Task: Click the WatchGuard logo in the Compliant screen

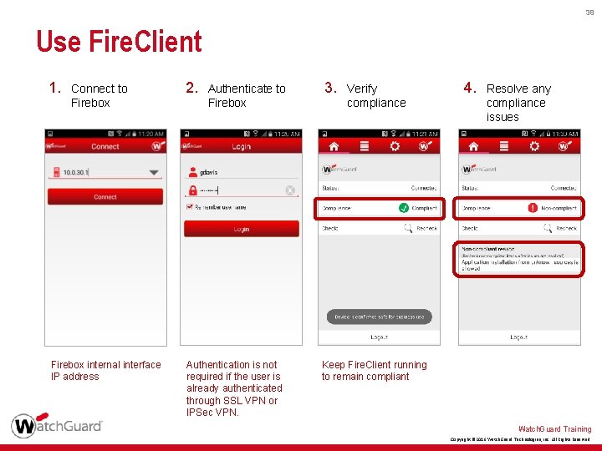Action: [339, 169]
